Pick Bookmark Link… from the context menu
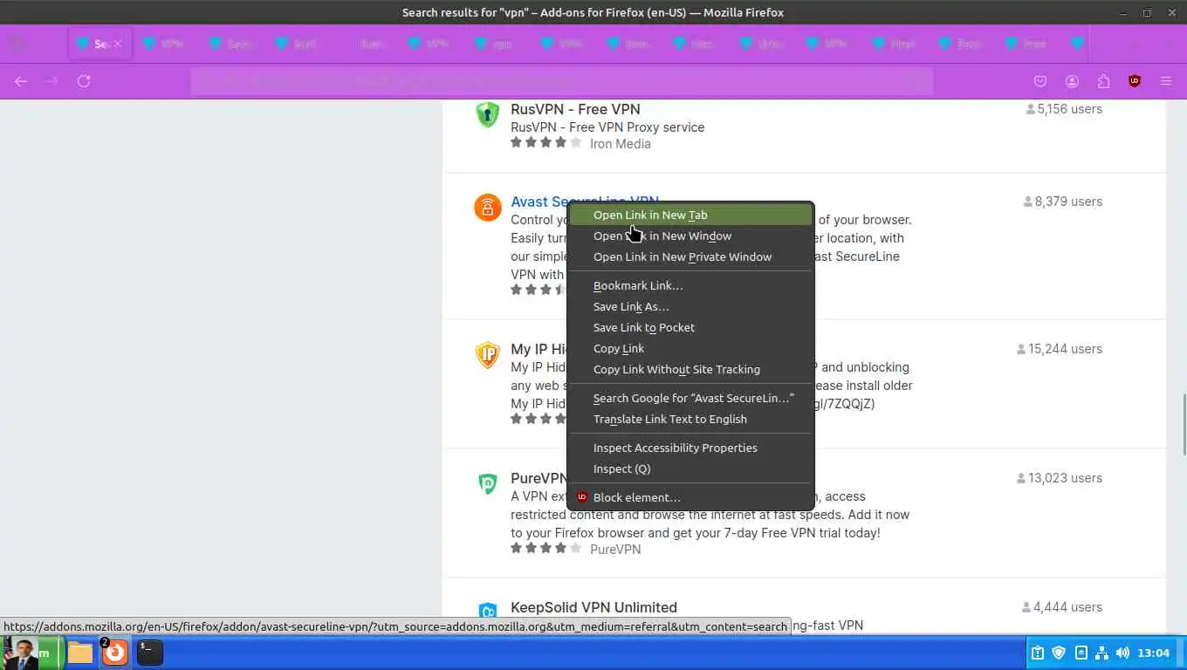The width and height of the screenshot is (1187, 670). click(690, 285)
